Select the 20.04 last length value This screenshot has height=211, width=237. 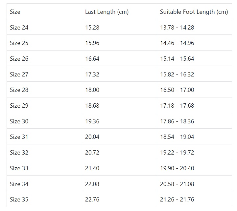(92, 137)
